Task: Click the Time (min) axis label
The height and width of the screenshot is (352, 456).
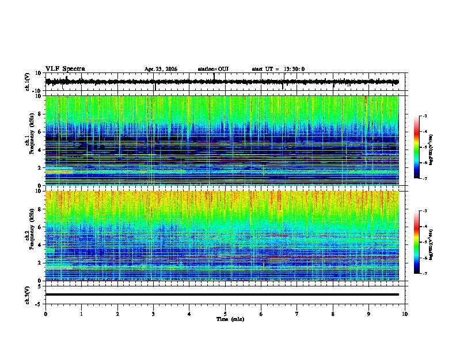Action: click(x=230, y=319)
